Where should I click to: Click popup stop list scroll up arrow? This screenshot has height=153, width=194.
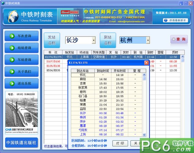click(x=144, y=75)
